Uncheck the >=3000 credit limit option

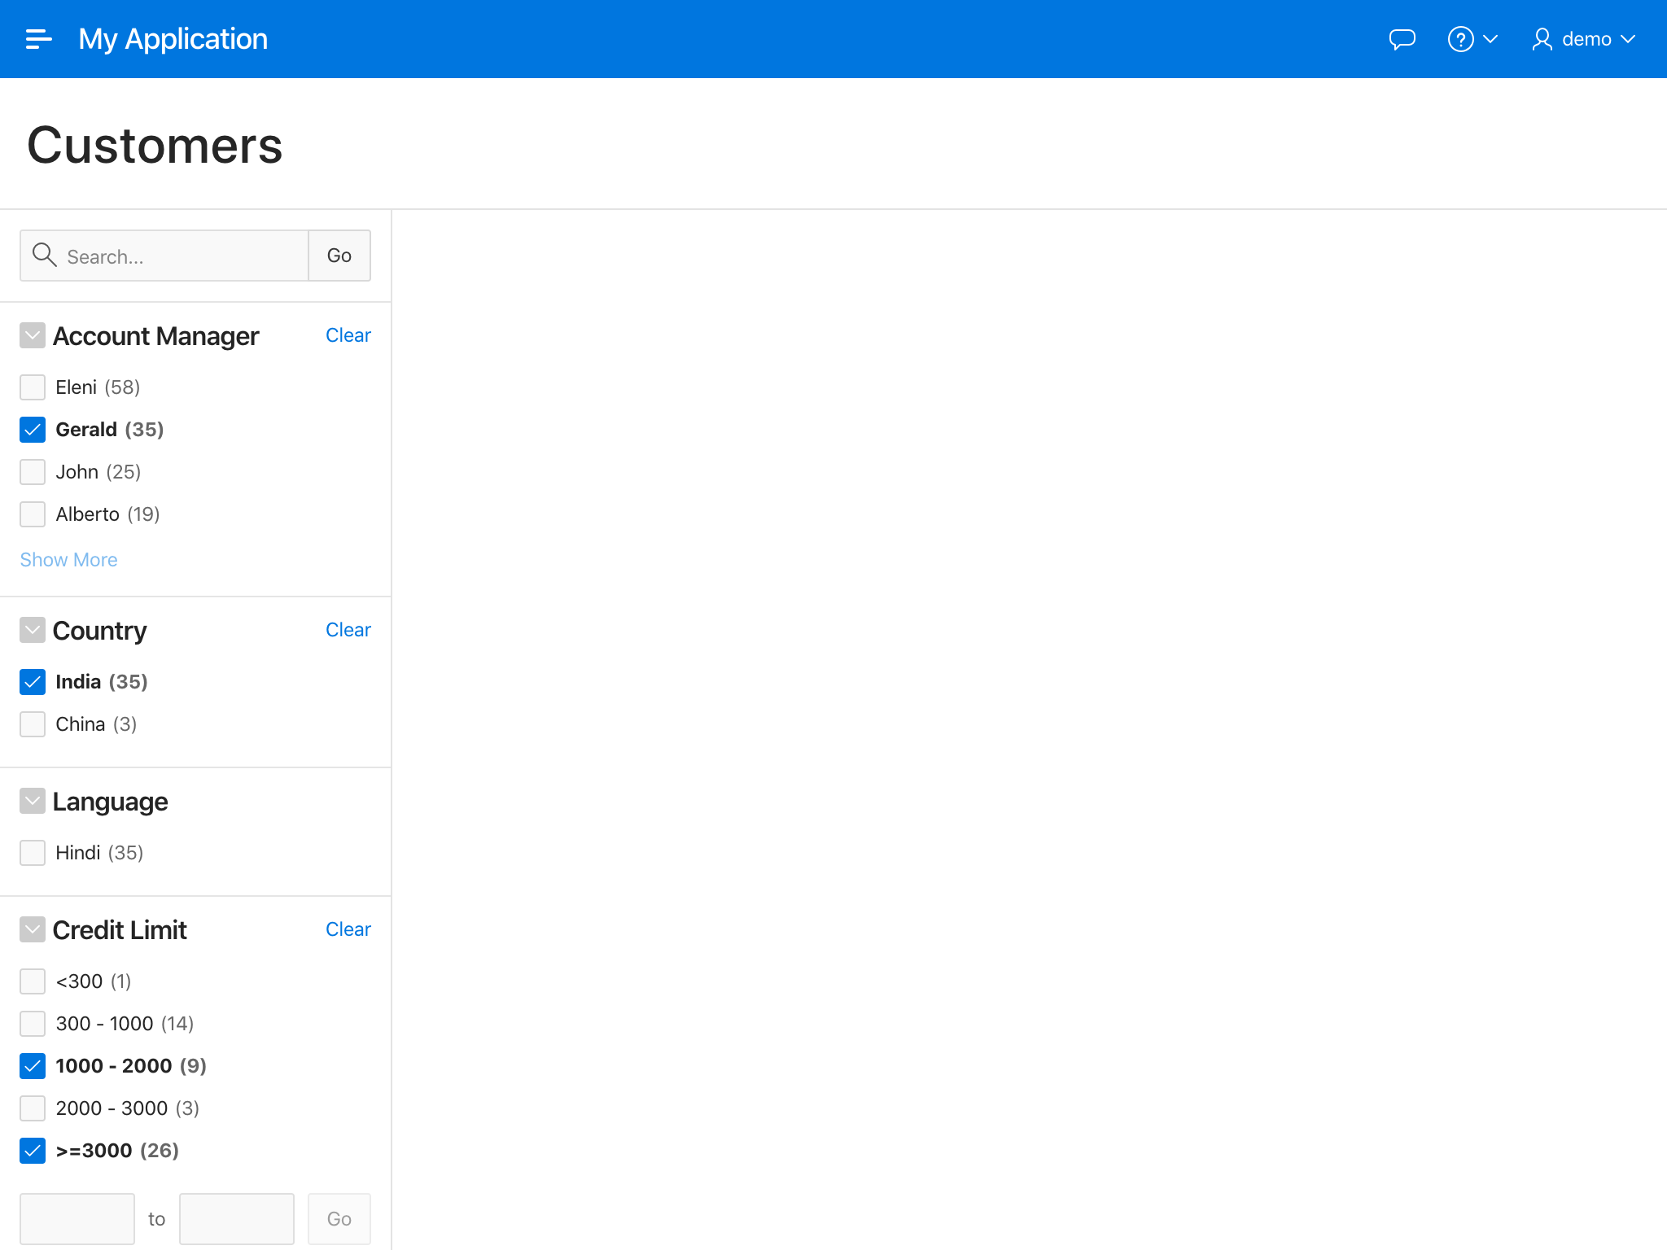click(x=33, y=1151)
